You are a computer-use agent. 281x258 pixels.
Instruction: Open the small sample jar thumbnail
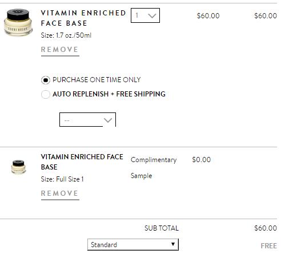point(18,167)
